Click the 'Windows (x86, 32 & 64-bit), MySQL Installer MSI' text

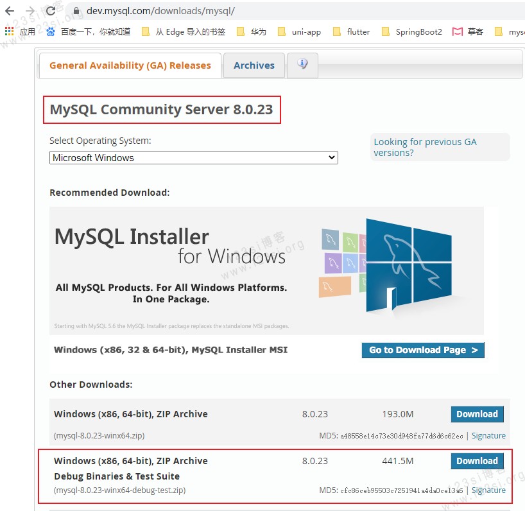pyautogui.click(x=171, y=350)
